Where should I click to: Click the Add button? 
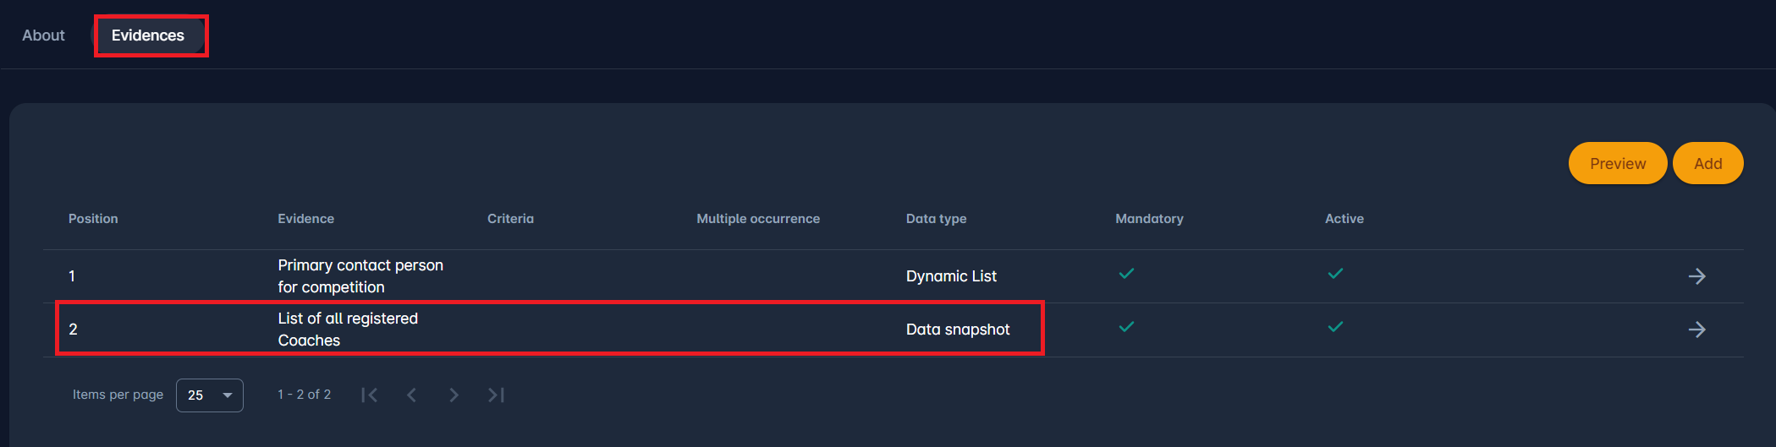1707,164
